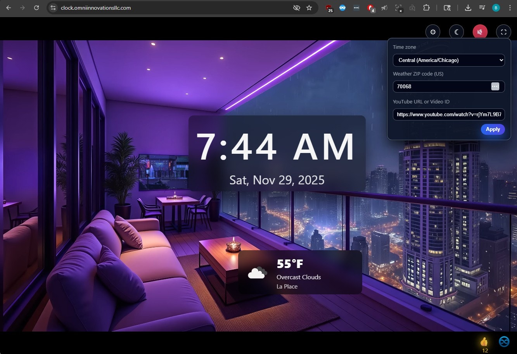The image size is (517, 354).
Task: Expand the browser extensions puzzle menu
Action: pos(426,8)
